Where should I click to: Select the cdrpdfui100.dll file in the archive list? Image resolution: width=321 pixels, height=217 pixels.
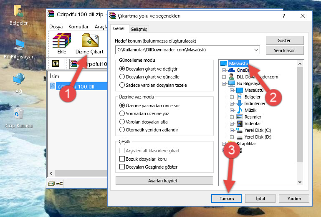click(x=78, y=86)
